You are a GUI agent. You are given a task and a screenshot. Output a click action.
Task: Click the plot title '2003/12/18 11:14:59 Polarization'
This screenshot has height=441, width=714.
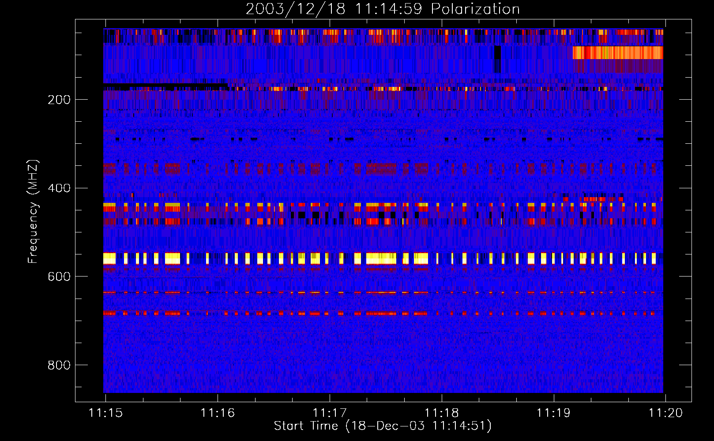(x=383, y=9)
